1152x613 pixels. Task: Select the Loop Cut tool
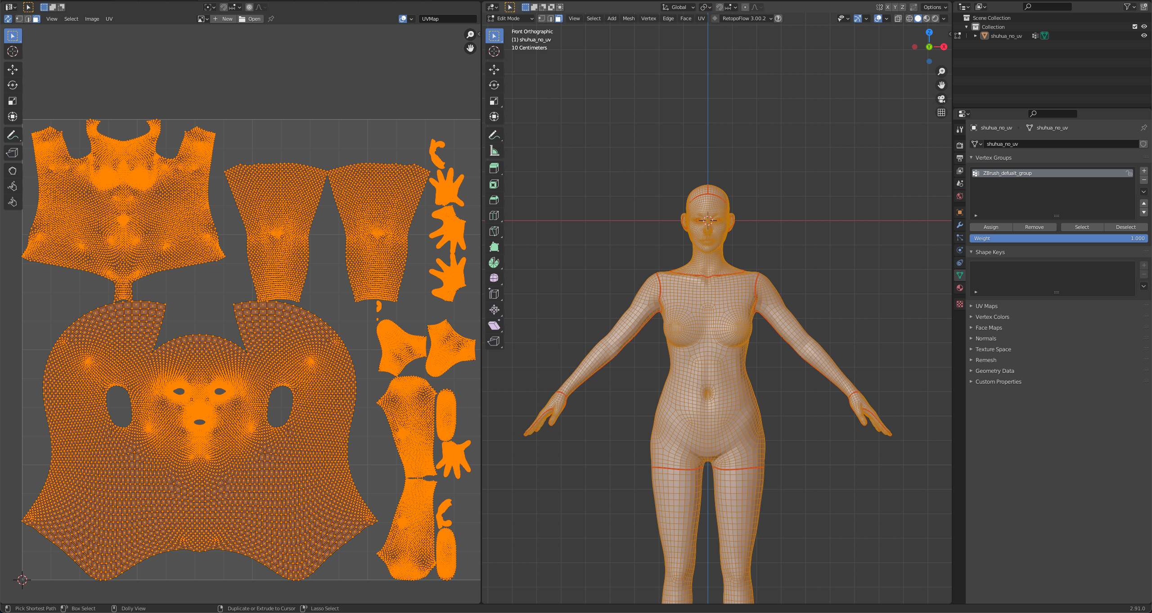pyautogui.click(x=494, y=215)
